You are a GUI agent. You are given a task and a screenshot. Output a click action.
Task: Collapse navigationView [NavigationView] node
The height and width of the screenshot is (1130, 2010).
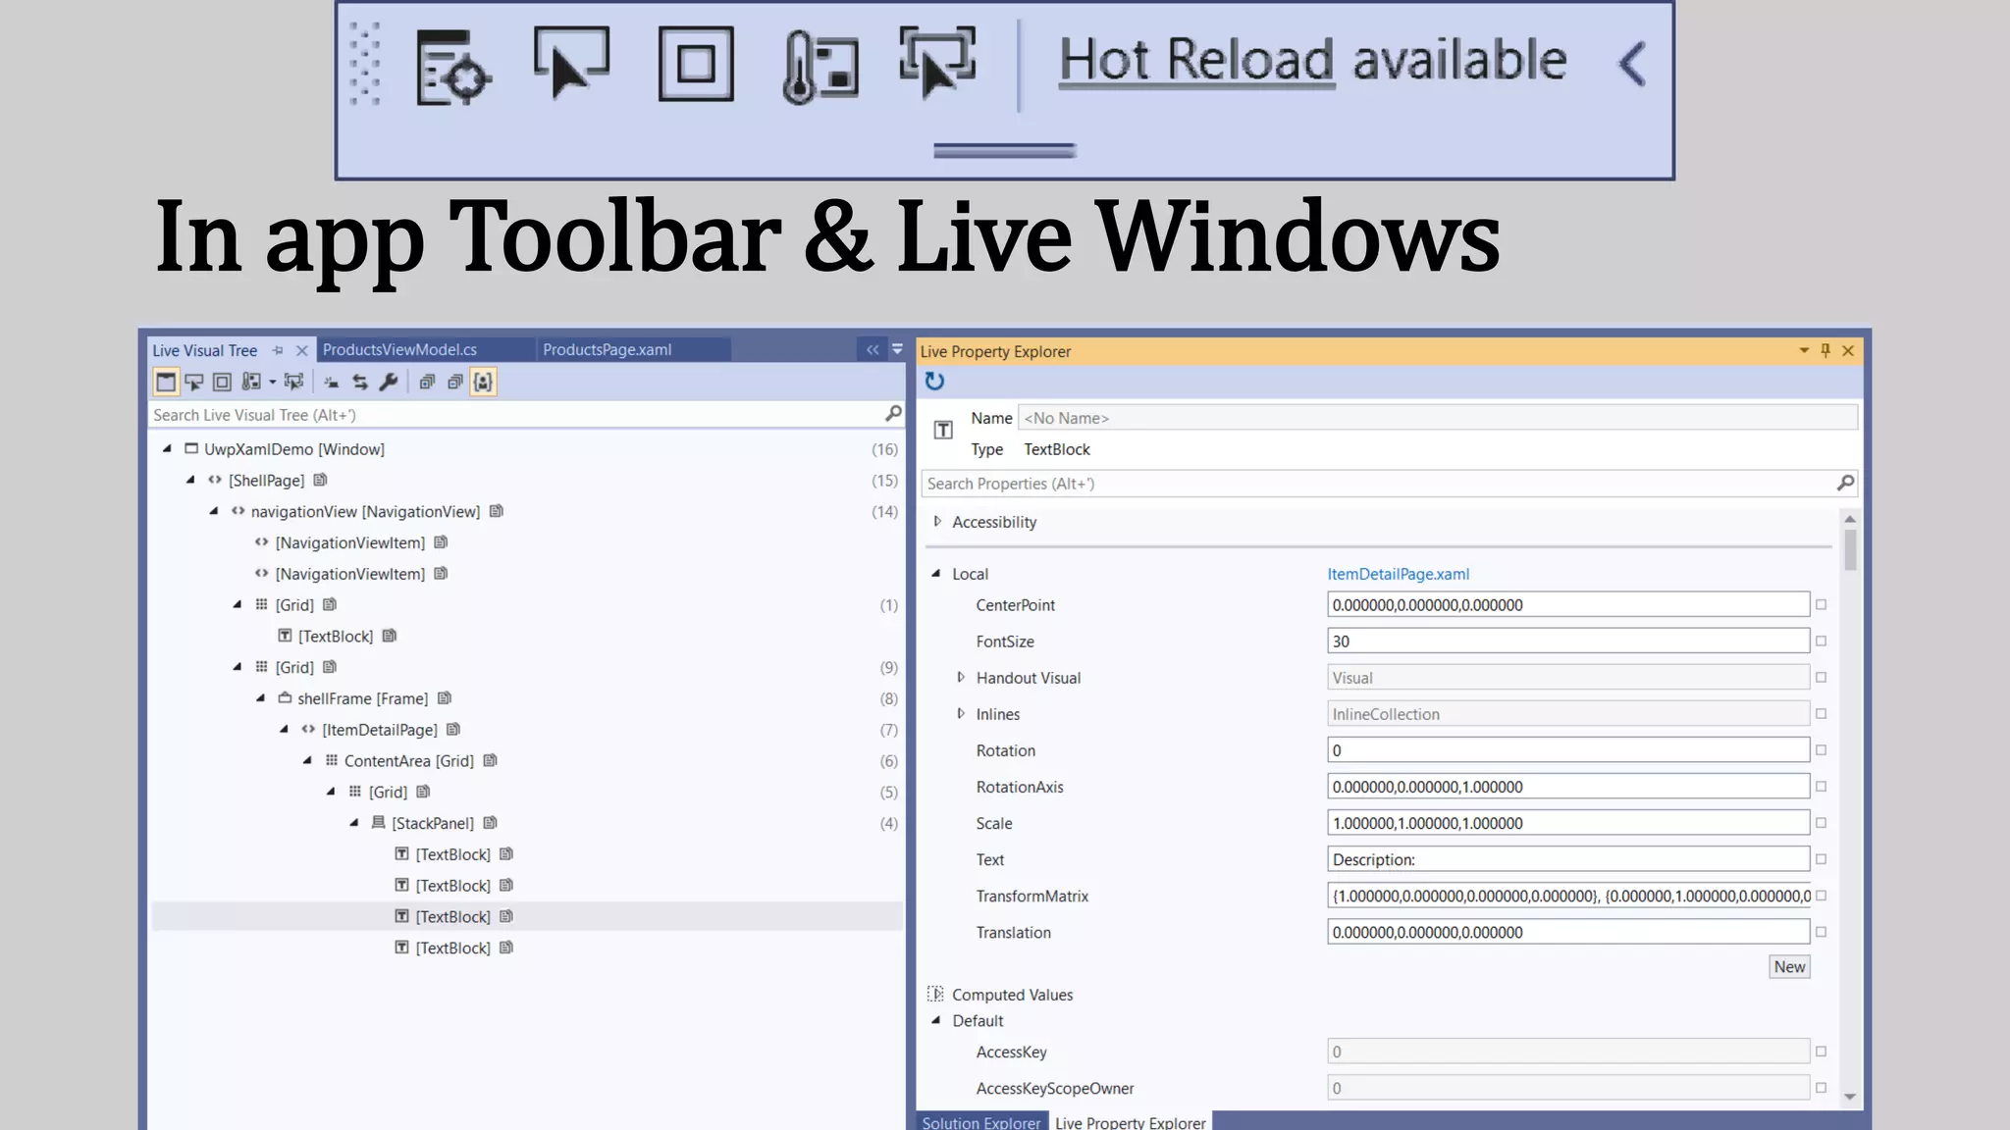click(x=214, y=511)
